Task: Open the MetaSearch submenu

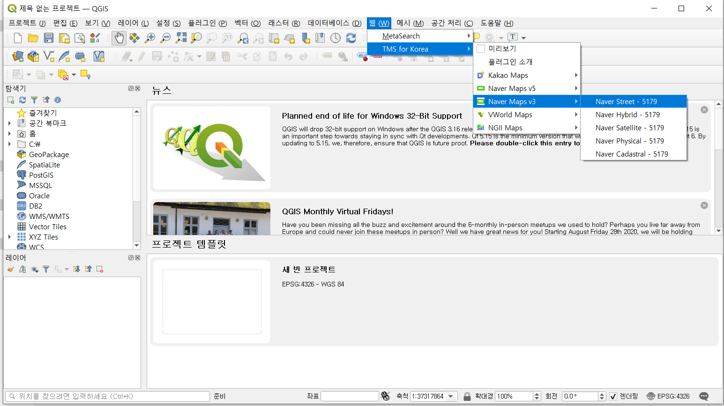Action: (420, 36)
